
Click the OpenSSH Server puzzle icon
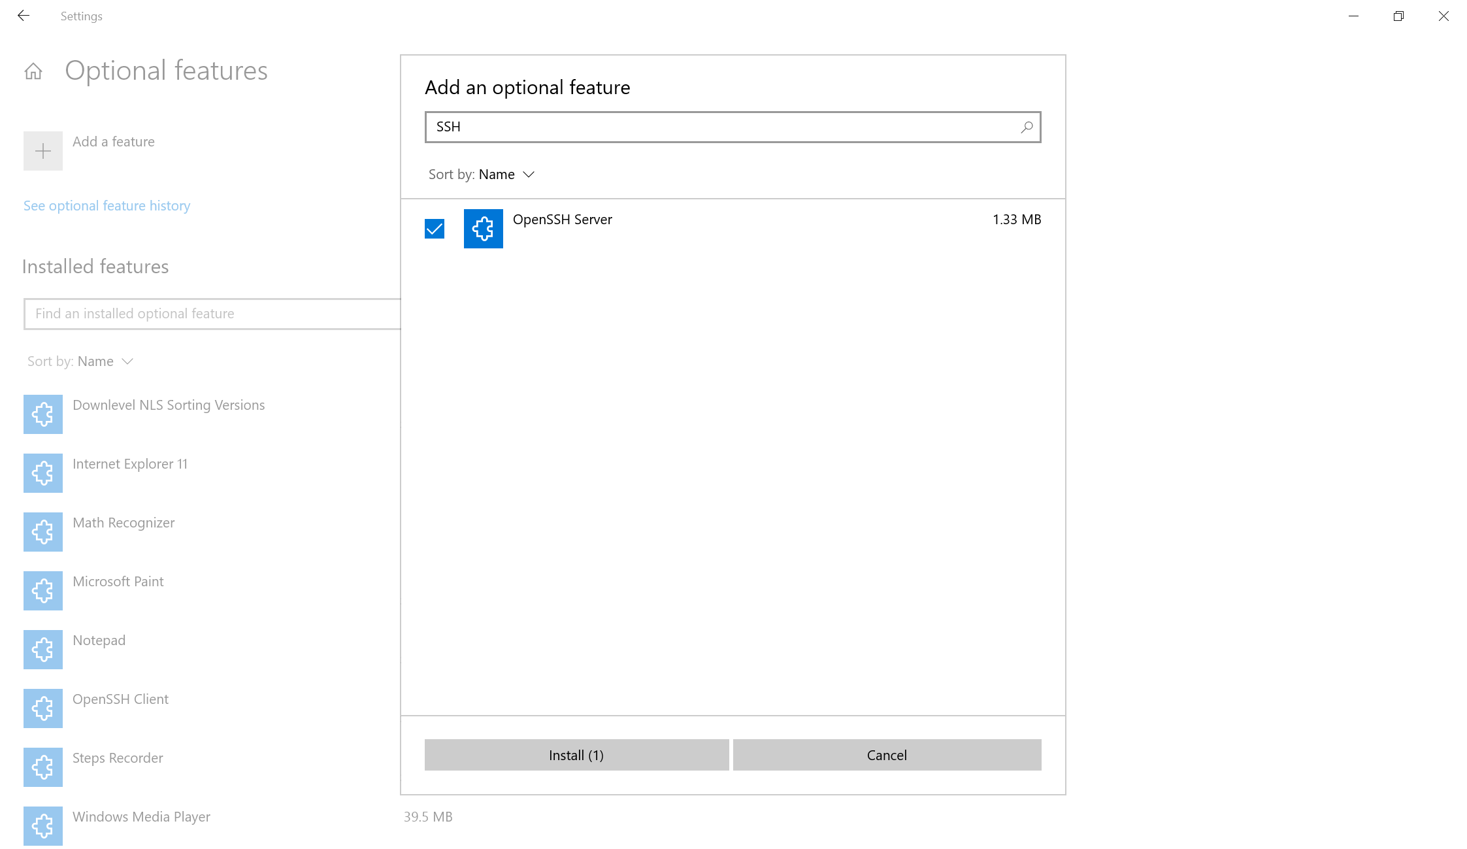pos(483,229)
